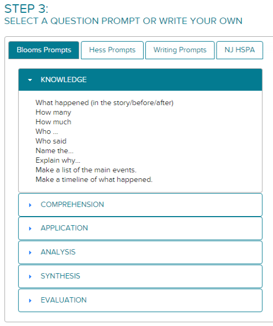Viewport: 273px width, 326px height.
Task: Click the COMPREHENSION header label
Action: click(x=72, y=204)
